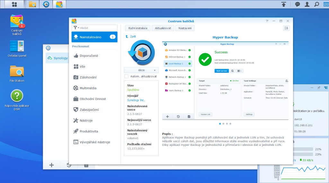Click the restore icon in the Hyper Backup window behind
The height and width of the screenshot is (183, 329).
point(69,165)
